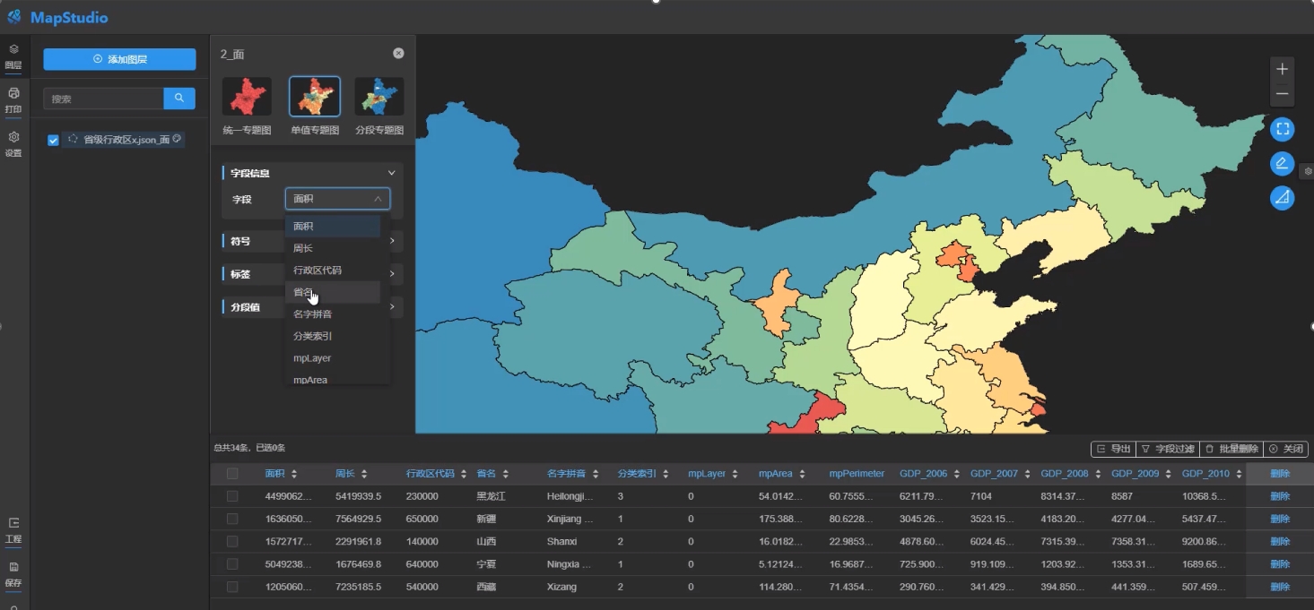
Task: Open the 图层 layers sidebar icon
Action: (13, 56)
